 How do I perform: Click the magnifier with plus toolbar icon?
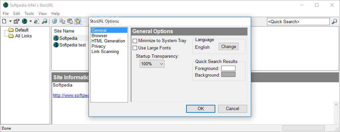point(44,21)
